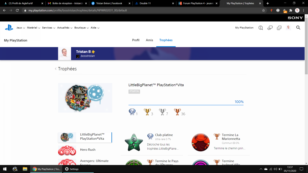Open File Explorer from the taskbar
The width and height of the screenshot is (308, 173).
(x=25, y=169)
